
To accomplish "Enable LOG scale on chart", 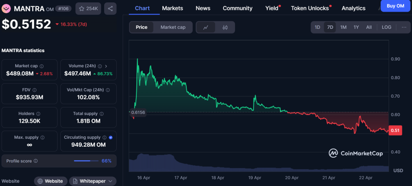I will click(x=386, y=27).
